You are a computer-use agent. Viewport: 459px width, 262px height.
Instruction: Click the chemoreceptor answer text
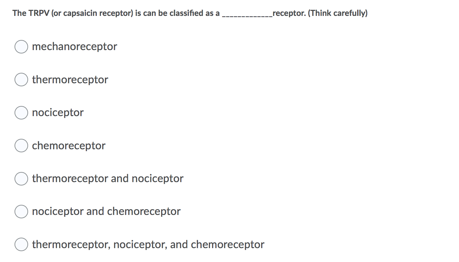tap(68, 146)
